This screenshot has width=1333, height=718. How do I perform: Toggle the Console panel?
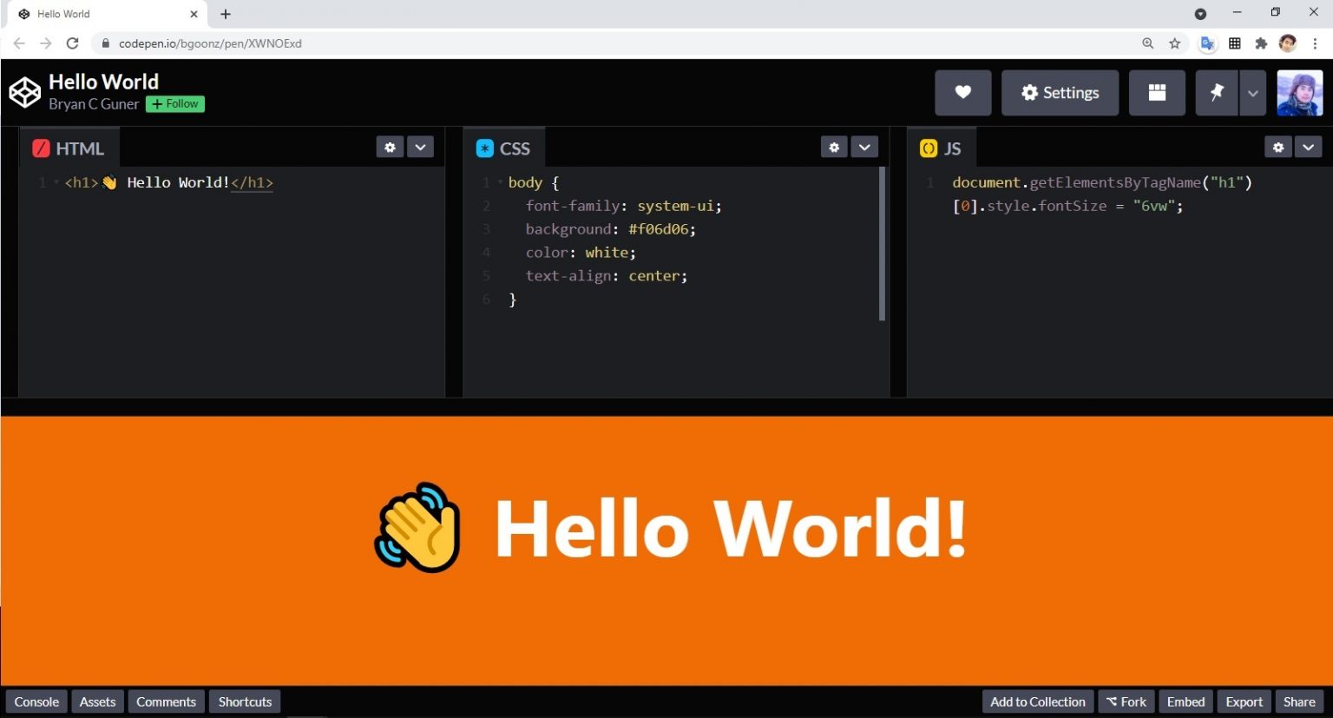pyautogui.click(x=36, y=702)
